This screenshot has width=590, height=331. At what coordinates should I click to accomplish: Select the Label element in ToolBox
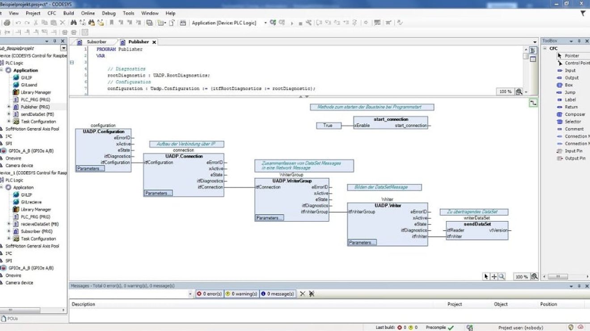(566, 99)
